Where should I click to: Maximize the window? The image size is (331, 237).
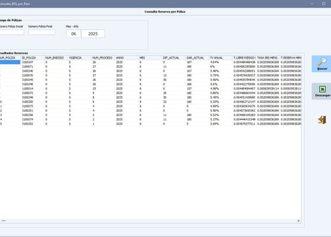coord(324,4)
